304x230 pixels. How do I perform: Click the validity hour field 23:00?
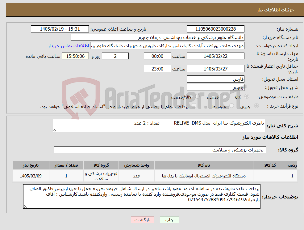pos(157,69)
